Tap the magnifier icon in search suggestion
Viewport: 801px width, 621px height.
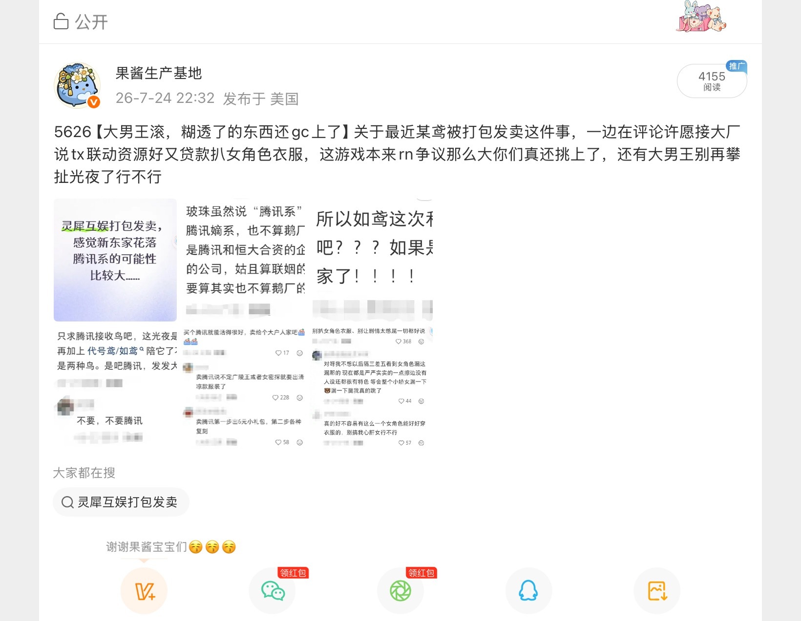[67, 502]
